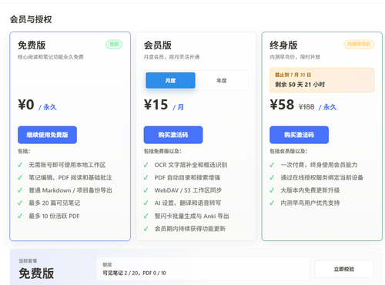Click 包括会员版以及: label

289,151
